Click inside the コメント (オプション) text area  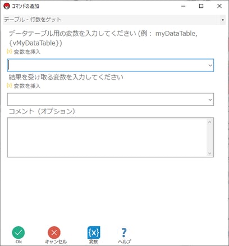point(107,138)
